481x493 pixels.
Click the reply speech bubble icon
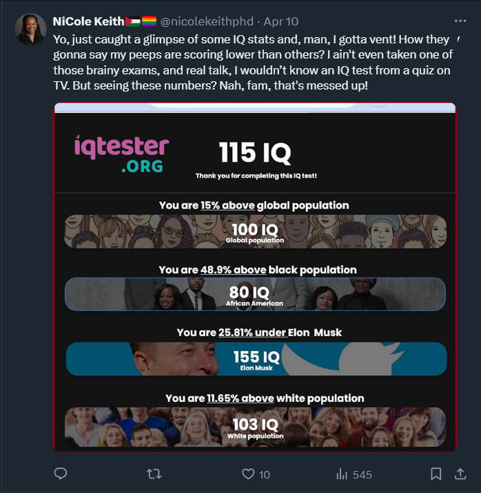pyautogui.click(x=61, y=474)
